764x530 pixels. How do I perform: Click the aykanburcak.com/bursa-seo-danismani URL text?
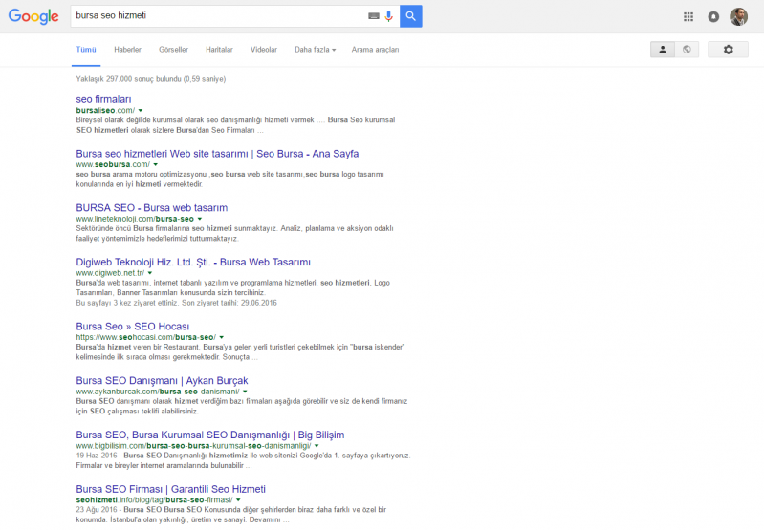(x=158, y=392)
